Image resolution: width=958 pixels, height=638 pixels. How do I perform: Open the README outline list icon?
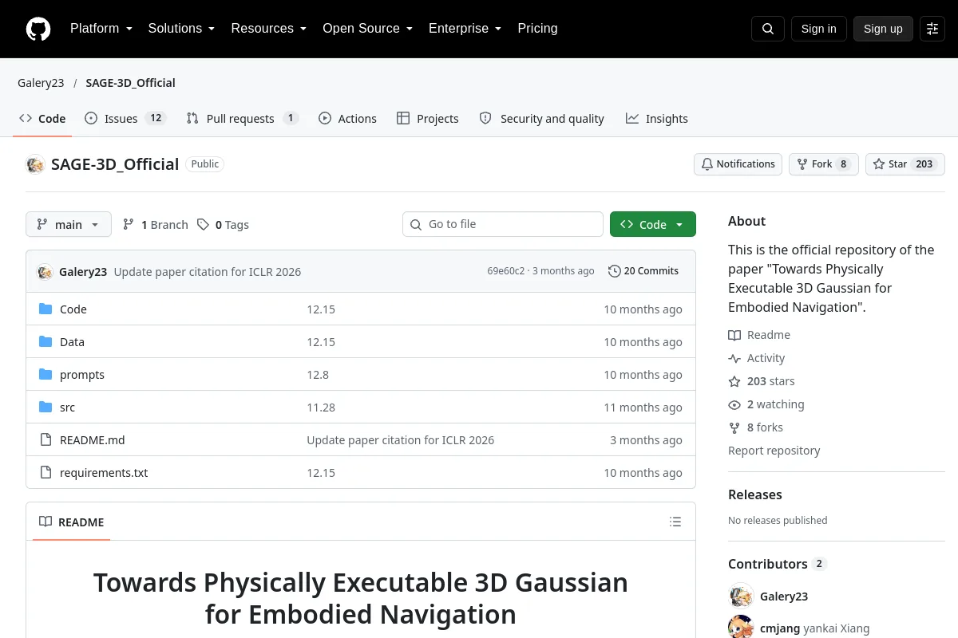[675, 522]
